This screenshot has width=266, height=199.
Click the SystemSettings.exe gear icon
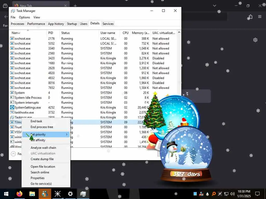[12, 108]
